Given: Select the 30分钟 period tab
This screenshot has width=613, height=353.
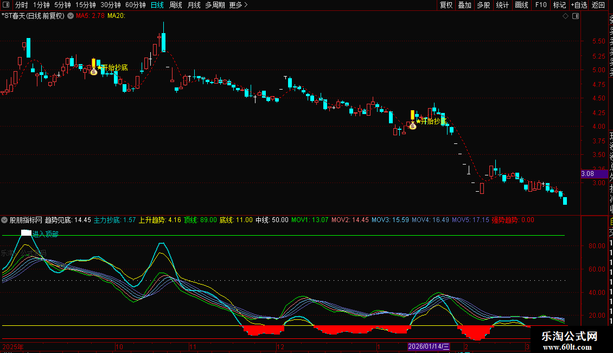Looking at the screenshot, I should (x=111, y=5).
